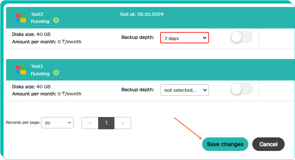Screen dimensions: 295x160
Task: Click the Windows logo icon for Test1
Action: pyautogui.click(x=21, y=70)
